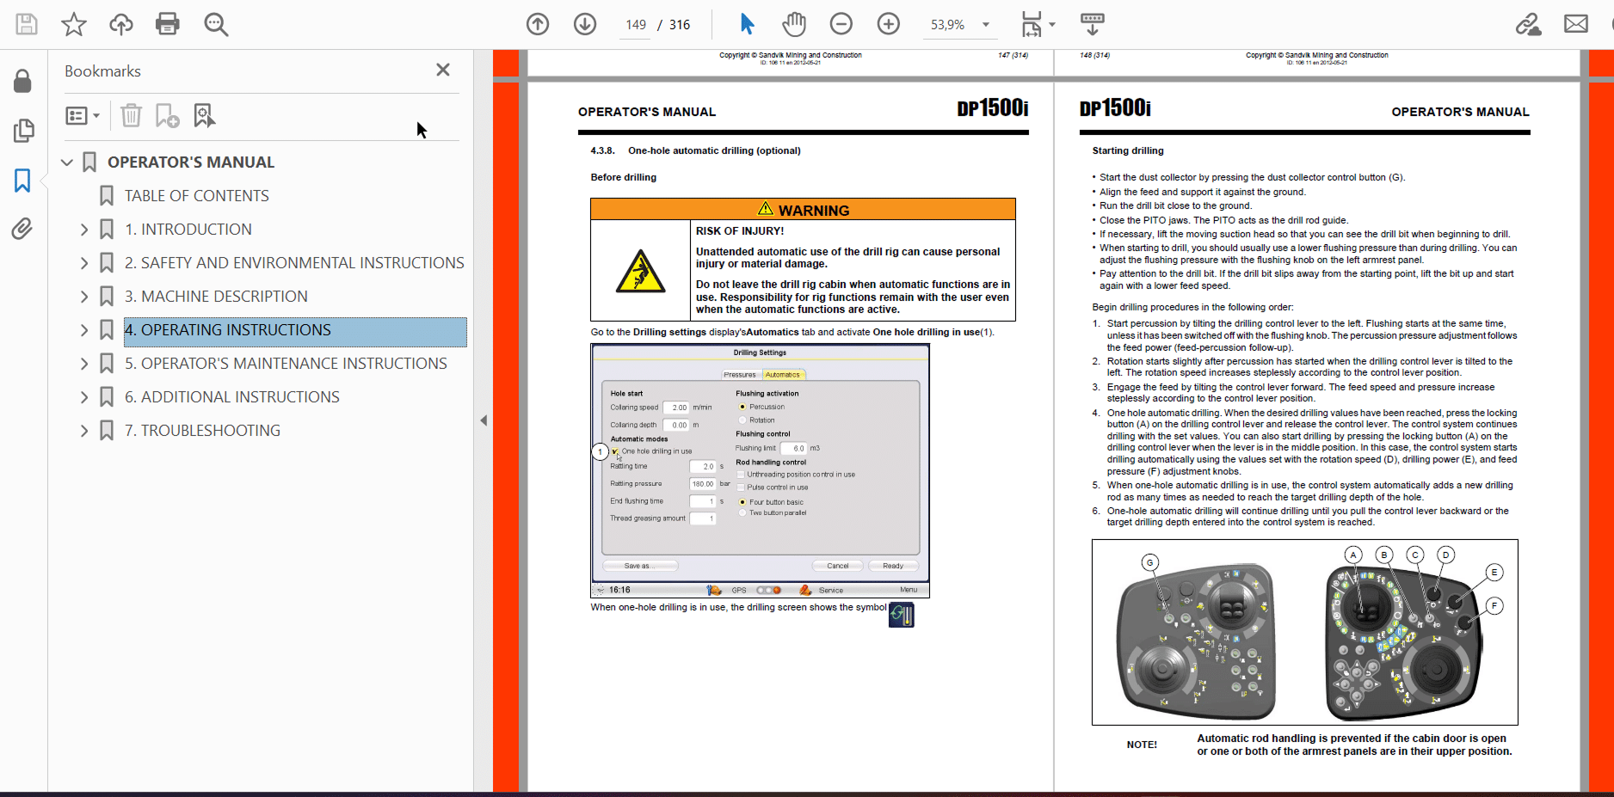This screenshot has height=797, width=1614.
Task: Collapse the OPERATOR'S MANUAL bookmark tree
Action: (67, 162)
